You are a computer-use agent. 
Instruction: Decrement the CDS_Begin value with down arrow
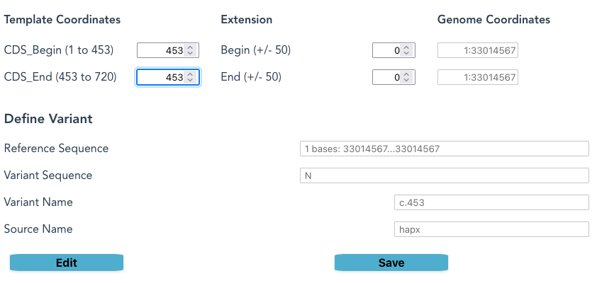(190, 53)
